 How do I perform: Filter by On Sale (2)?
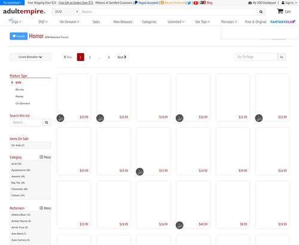coord(30,145)
